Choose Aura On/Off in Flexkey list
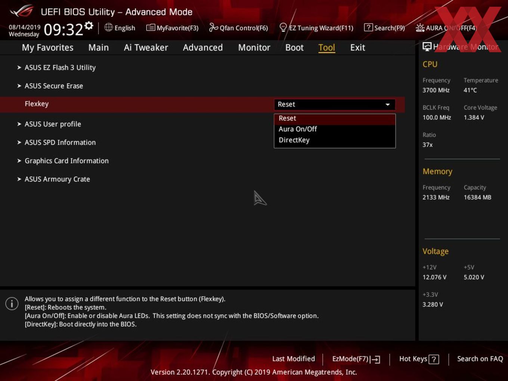This screenshot has height=381, width=508. 335,129
